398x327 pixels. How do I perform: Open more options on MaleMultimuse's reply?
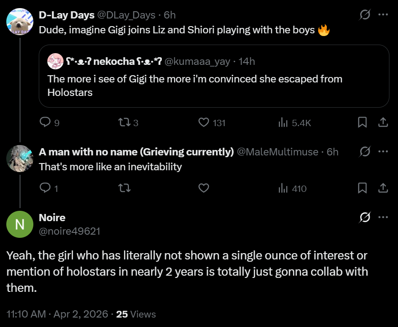tap(383, 152)
